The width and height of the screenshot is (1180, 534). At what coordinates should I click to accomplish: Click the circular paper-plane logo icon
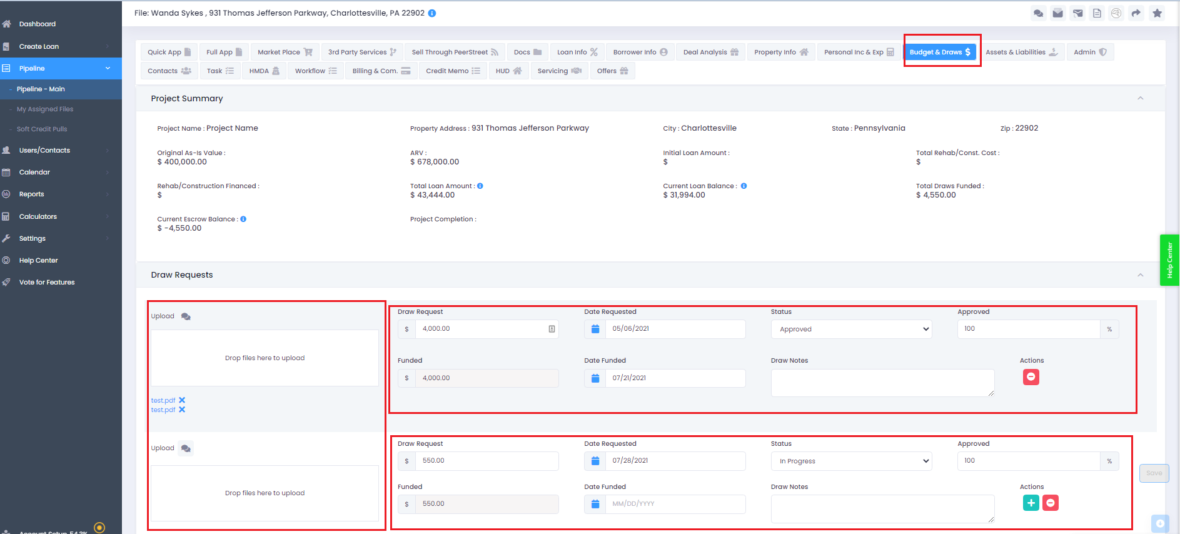coord(1116,13)
